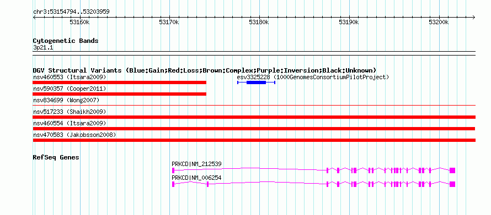Click the 53190k ruler tick label

click(349, 22)
